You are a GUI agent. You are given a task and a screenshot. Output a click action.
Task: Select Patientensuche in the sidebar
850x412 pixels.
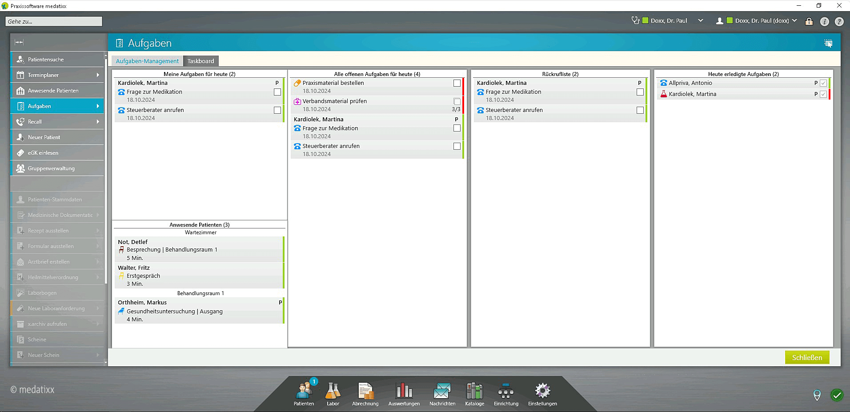point(57,60)
